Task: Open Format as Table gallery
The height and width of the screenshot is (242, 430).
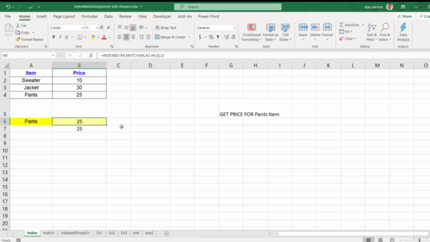Action: [270, 32]
